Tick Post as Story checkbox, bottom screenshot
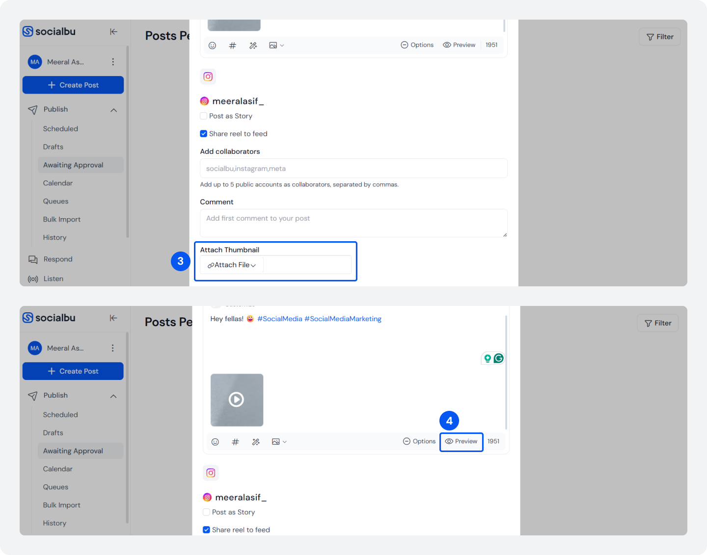This screenshot has height=555, width=707. point(206,512)
